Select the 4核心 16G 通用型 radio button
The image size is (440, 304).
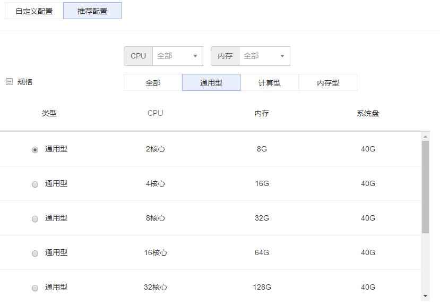(x=35, y=184)
